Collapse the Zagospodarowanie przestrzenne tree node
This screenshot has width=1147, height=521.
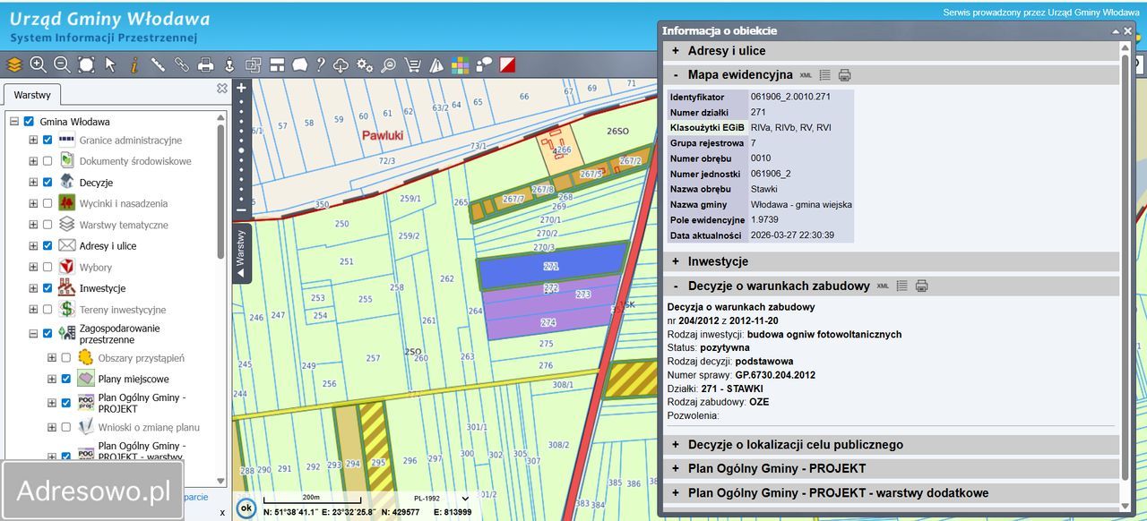[33, 334]
